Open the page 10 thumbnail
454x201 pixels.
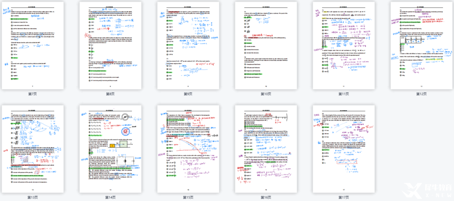coord(266,45)
